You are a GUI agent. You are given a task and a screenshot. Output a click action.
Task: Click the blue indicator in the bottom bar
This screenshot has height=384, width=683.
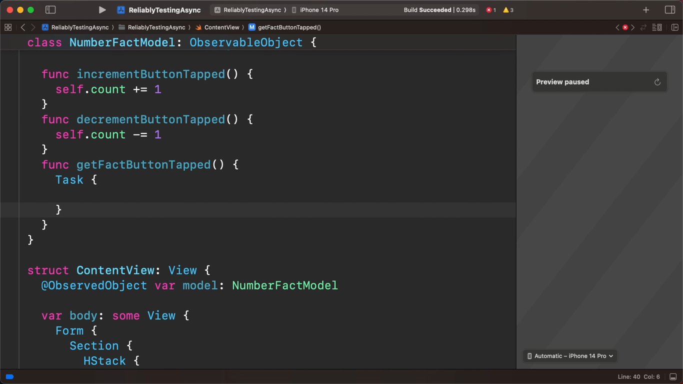tap(9, 376)
